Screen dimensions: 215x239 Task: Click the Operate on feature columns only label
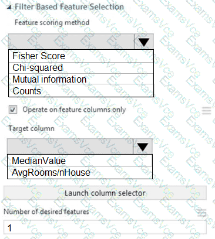pos(74,110)
